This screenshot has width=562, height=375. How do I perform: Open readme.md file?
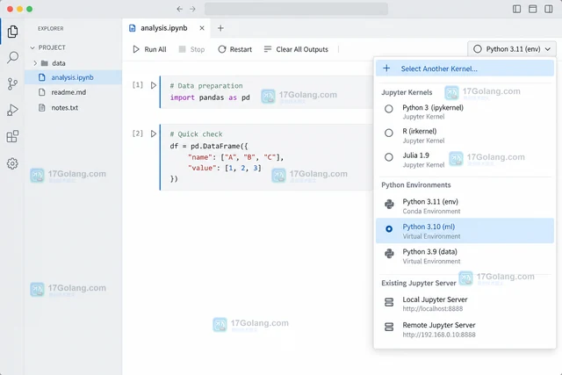tap(73, 92)
